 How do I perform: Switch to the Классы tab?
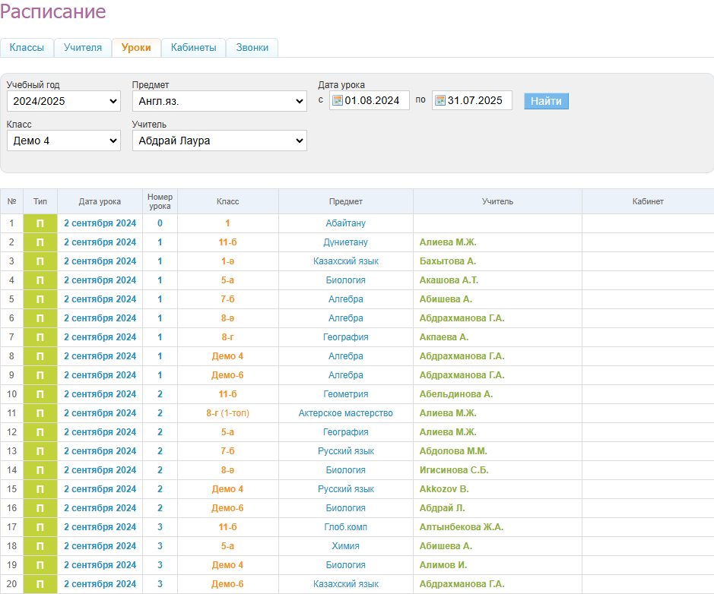pyautogui.click(x=27, y=48)
